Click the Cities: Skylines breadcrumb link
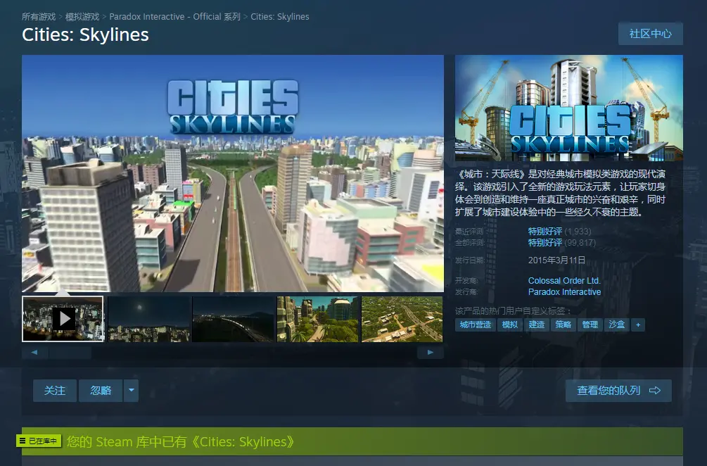The width and height of the screenshot is (707, 466). coord(279,17)
